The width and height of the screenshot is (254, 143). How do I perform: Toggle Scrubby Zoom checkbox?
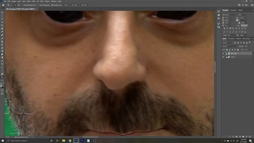[x=52, y=5]
